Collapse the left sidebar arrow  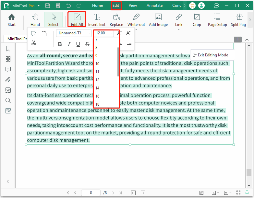tap(7, 181)
